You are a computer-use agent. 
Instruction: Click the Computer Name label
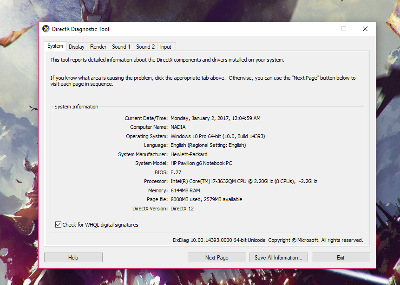point(149,127)
